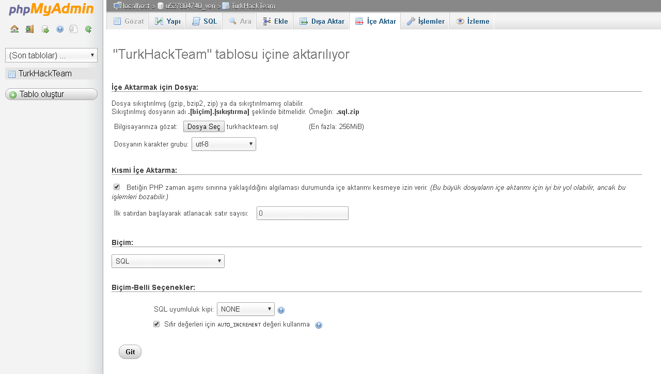Click the phpMyAdmin logo

51,10
